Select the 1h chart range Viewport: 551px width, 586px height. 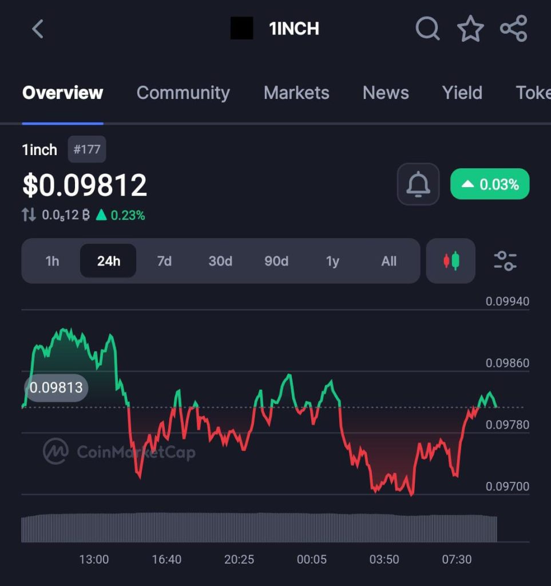(52, 261)
